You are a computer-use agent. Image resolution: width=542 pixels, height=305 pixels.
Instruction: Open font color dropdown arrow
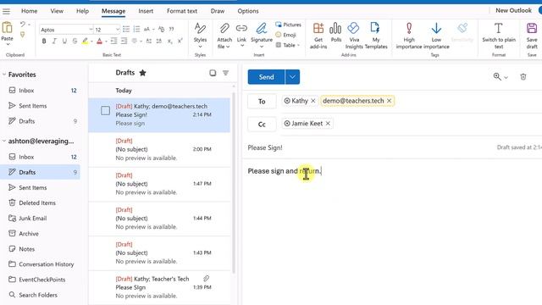pos(106,42)
